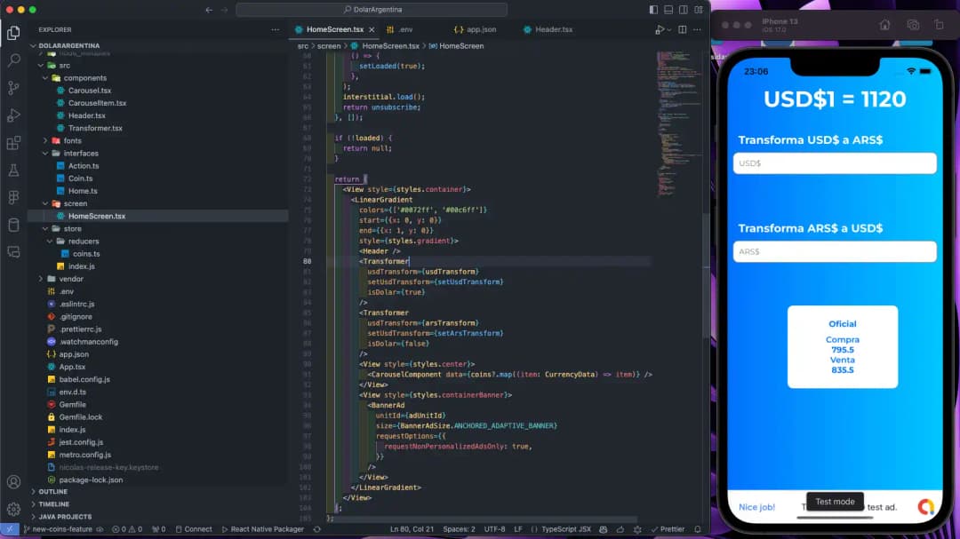Open the Source Control view
Viewport: 960px width, 539px height.
(13, 88)
